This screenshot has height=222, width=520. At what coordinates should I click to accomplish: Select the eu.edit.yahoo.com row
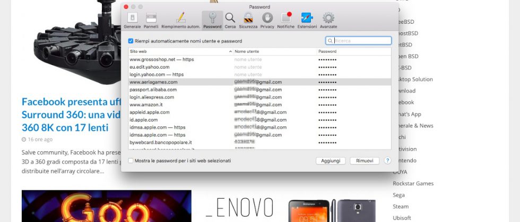[x=259, y=67]
